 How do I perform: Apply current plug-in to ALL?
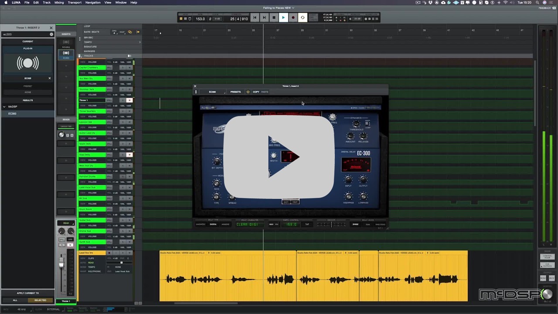pyautogui.click(x=15, y=300)
